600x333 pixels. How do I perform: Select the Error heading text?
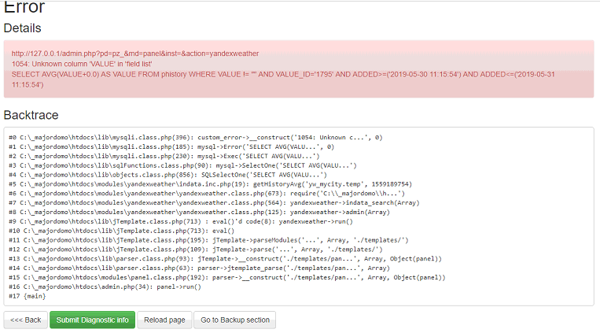[x=24, y=7]
